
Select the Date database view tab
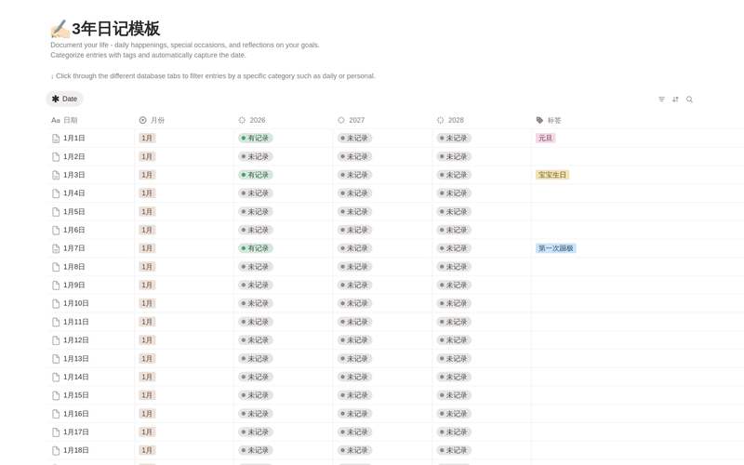[64, 99]
